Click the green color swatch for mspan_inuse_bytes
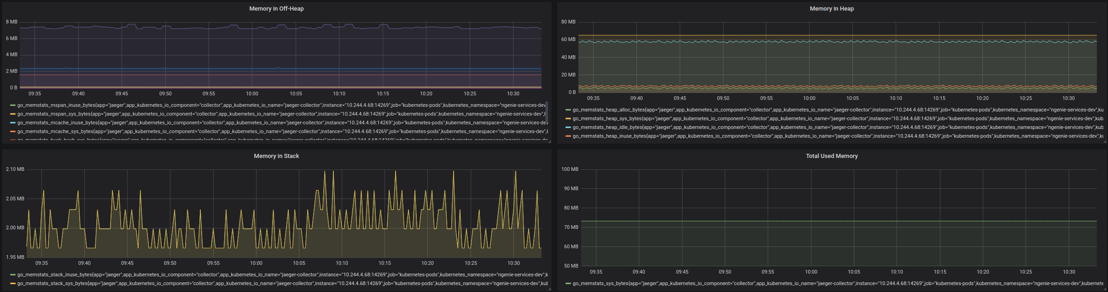Image resolution: width=1108 pixels, height=292 pixels. 13,105
